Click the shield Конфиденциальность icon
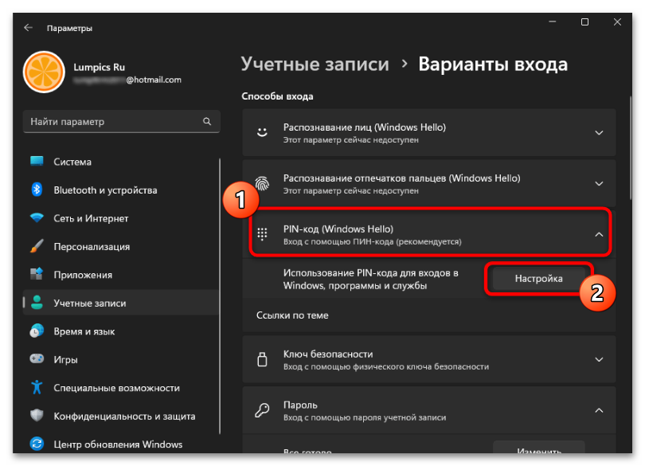 coord(37,415)
